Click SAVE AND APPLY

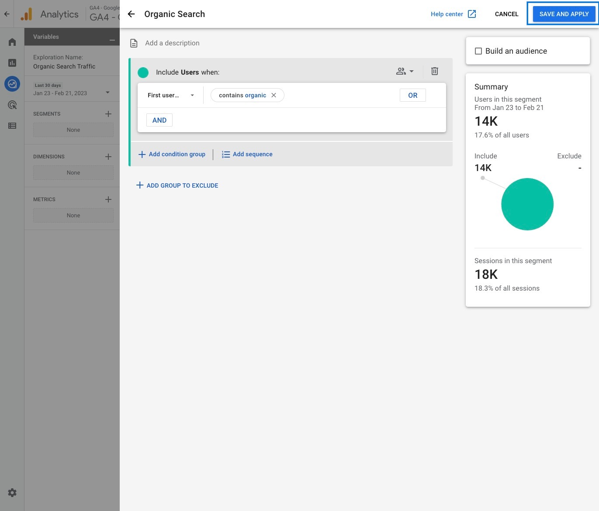pyautogui.click(x=564, y=14)
